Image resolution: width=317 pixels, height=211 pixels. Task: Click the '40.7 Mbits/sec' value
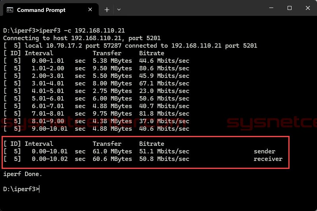coord(164,106)
